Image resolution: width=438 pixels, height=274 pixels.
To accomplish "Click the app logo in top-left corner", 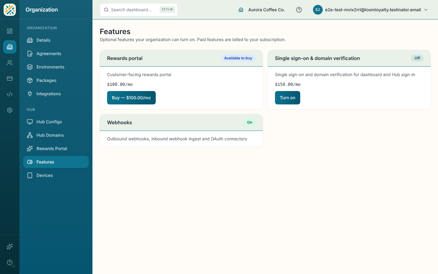I will click(10, 10).
